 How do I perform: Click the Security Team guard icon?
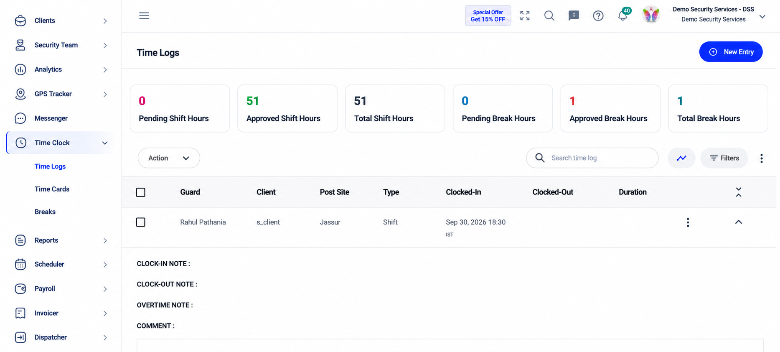[20, 45]
